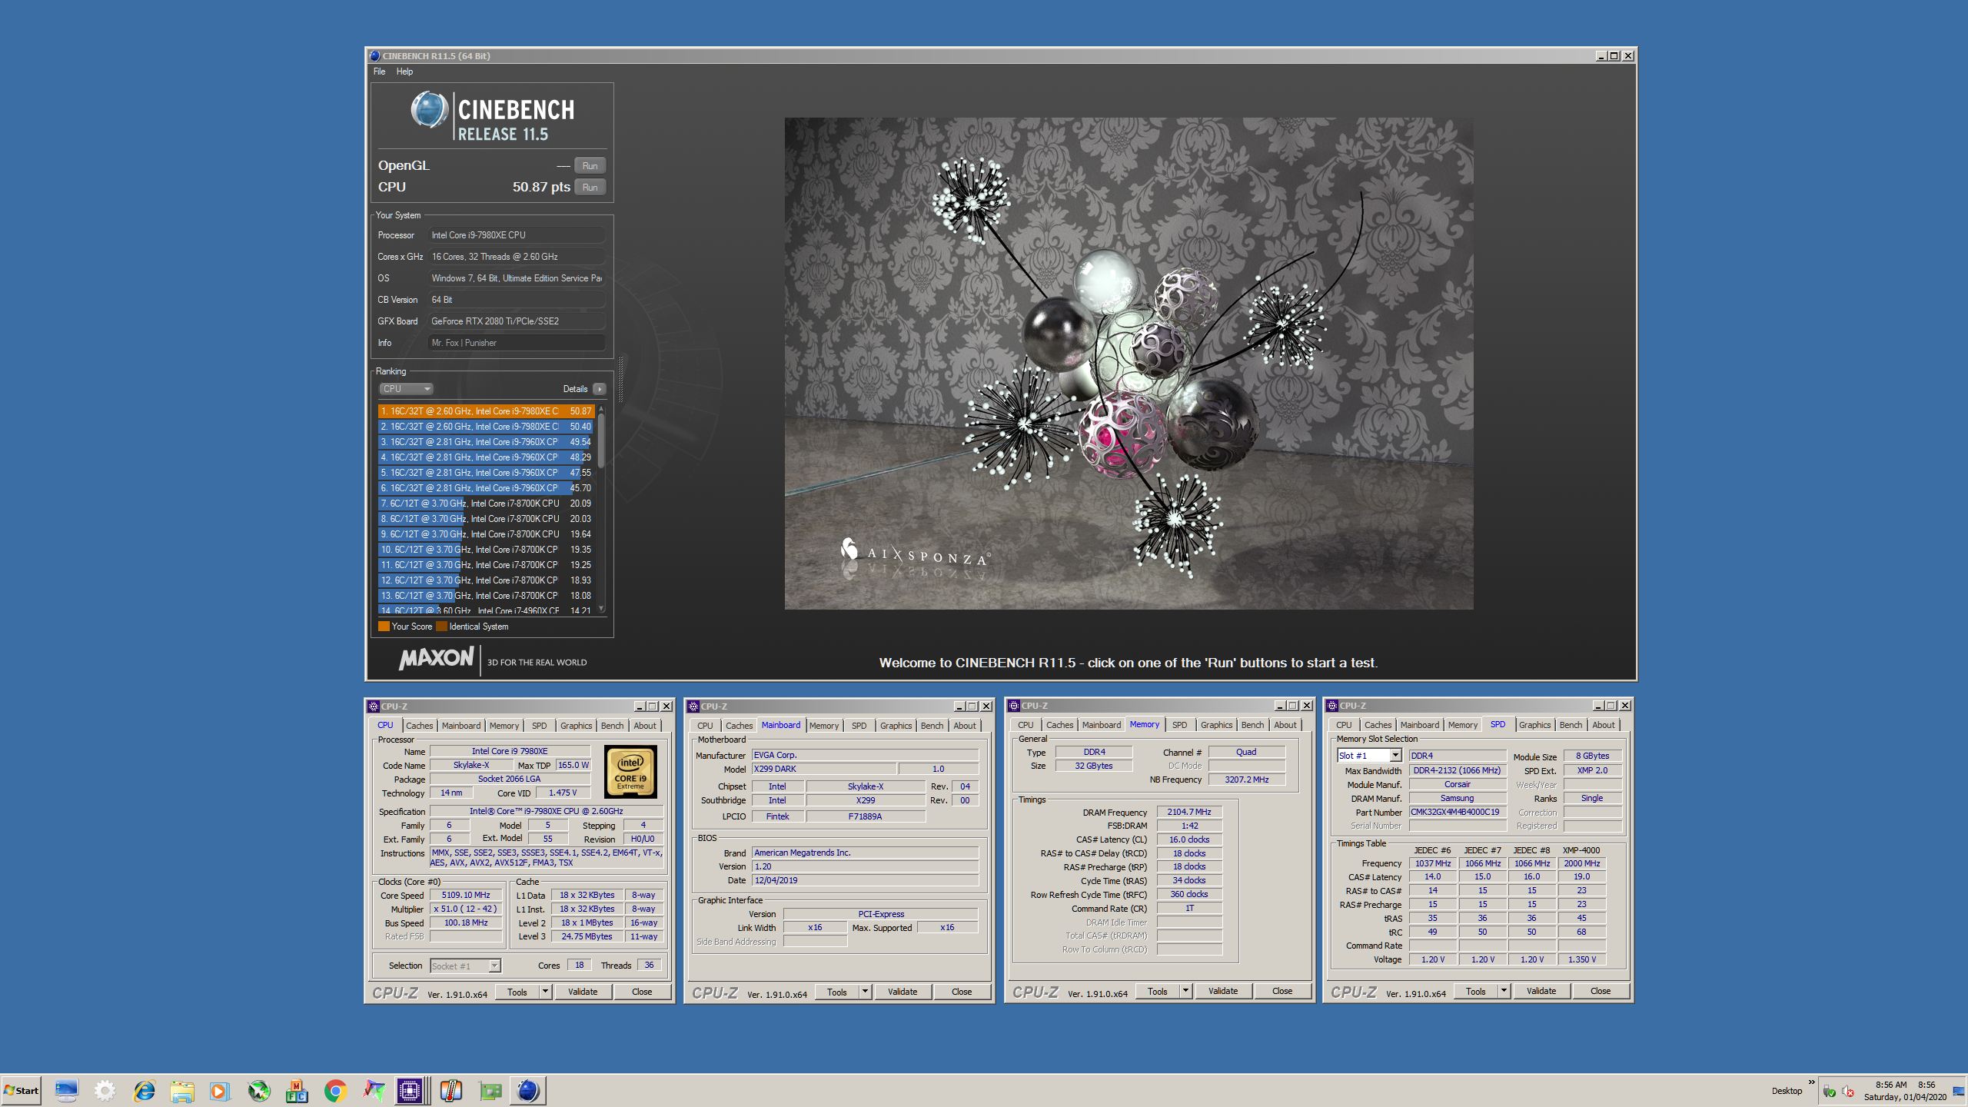Screen dimensions: 1968x1107
Task: Open the Windows Explorer folder icon
Action: (182, 1090)
